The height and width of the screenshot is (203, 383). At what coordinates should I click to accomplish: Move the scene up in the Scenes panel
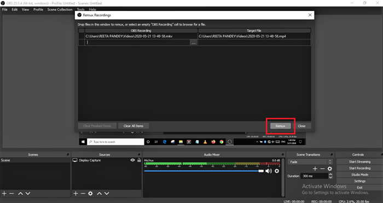[x=21, y=194]
